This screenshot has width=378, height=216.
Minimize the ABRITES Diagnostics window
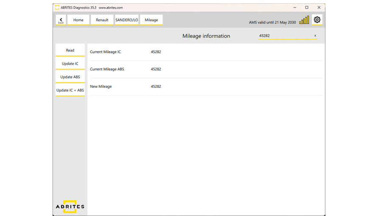pyautogui.click(x=294, y=7)
